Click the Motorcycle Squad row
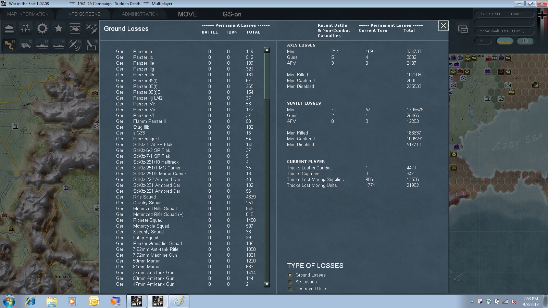 pyautogui.click(x=186, y=226)
